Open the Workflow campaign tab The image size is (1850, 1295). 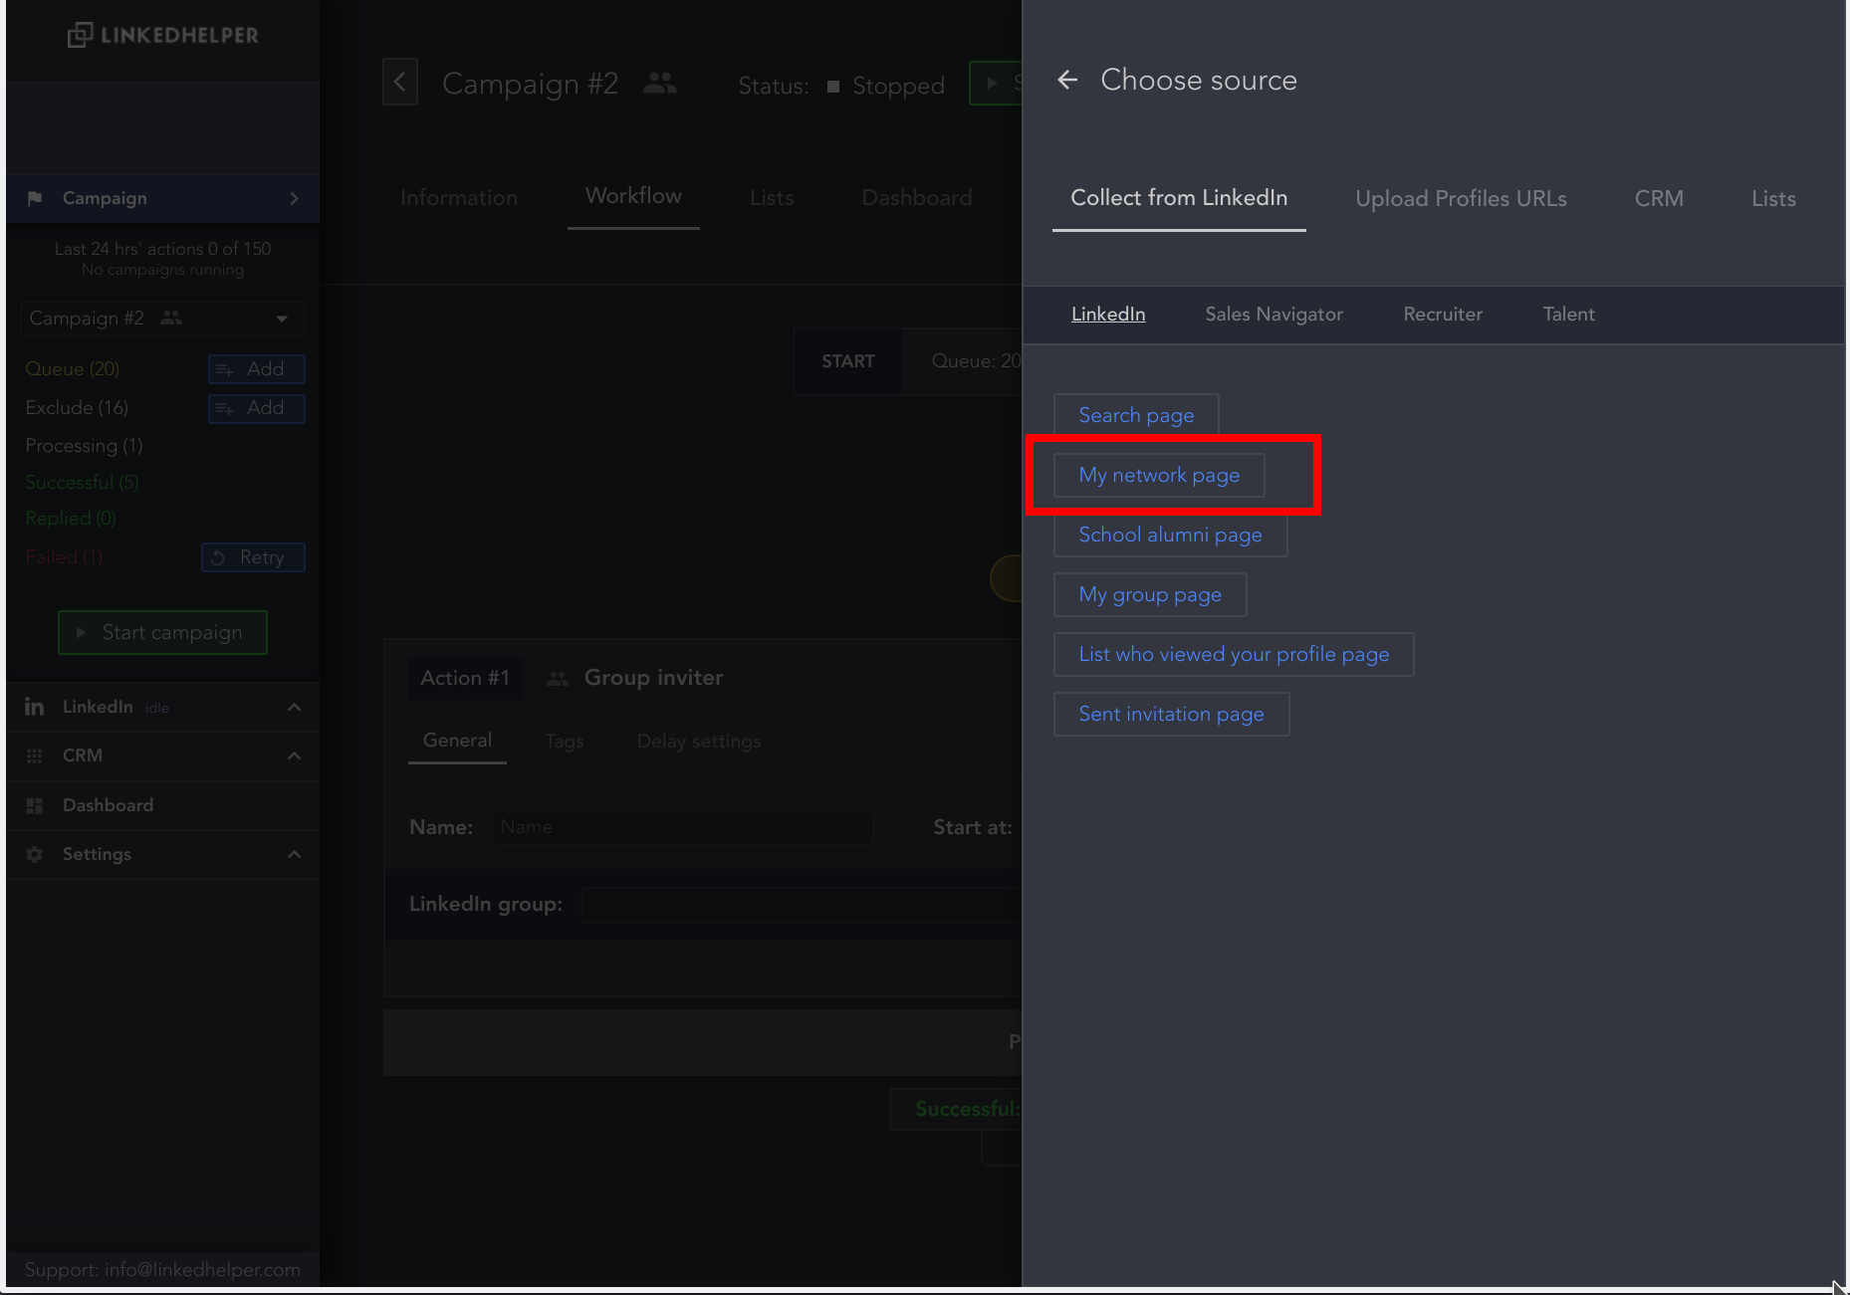click(633, 196)
